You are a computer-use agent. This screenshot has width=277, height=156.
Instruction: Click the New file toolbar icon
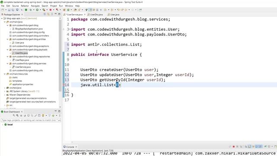click(x=3, y=10)
